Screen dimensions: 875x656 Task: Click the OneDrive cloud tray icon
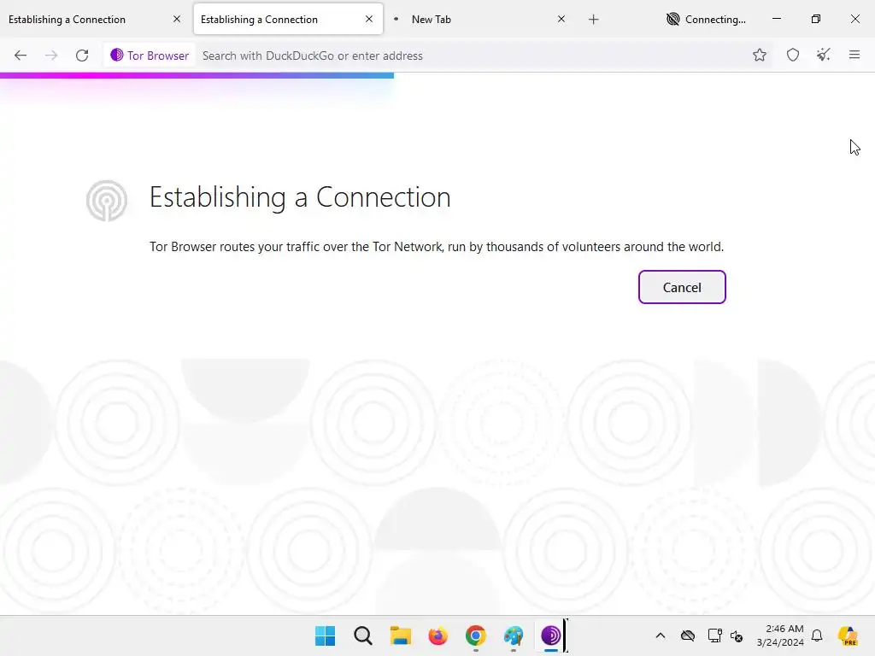pos(688,635)
